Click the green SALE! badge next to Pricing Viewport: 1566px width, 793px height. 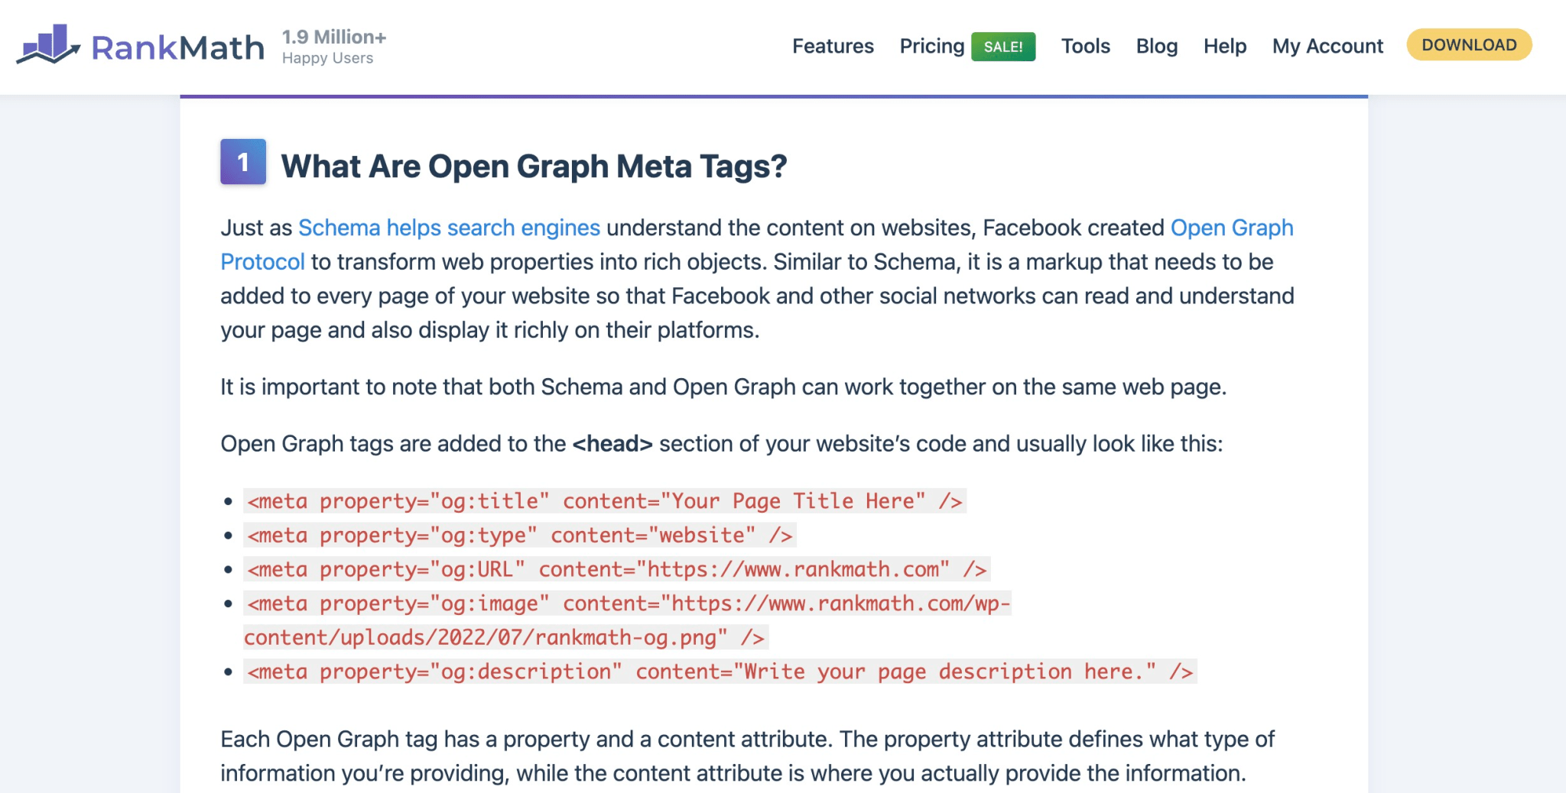point(1003,47)
